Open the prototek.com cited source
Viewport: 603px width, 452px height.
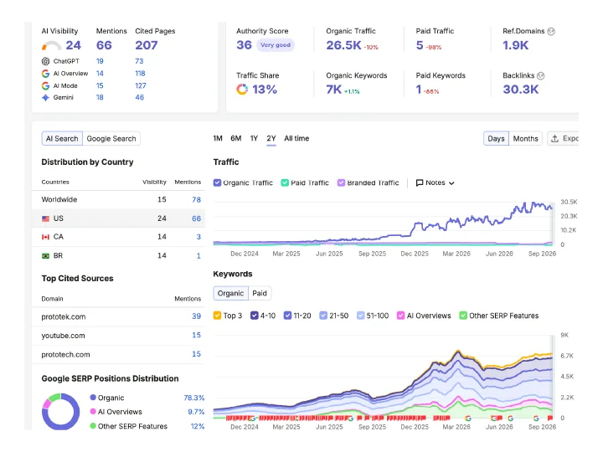tap(64, 316)
